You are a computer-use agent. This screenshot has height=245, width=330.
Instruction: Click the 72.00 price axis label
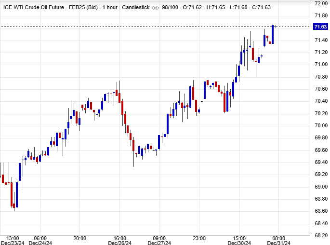[x=321, y=3]
